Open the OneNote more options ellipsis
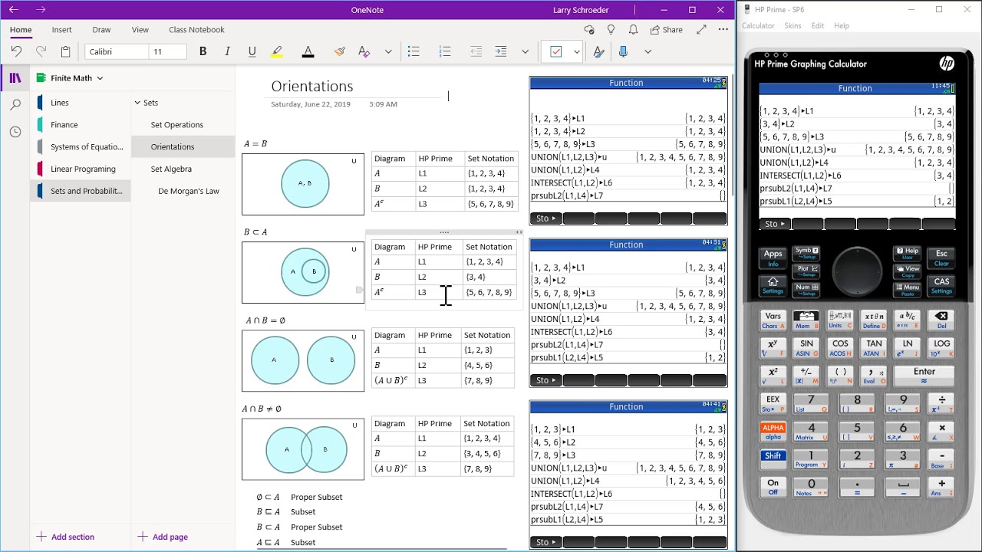This screenshot has height=552, width=982. 723,30
